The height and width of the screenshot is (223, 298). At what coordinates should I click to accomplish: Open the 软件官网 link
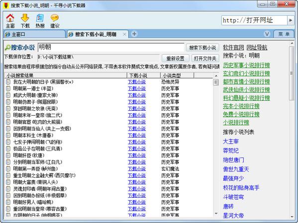pos(233,48)
